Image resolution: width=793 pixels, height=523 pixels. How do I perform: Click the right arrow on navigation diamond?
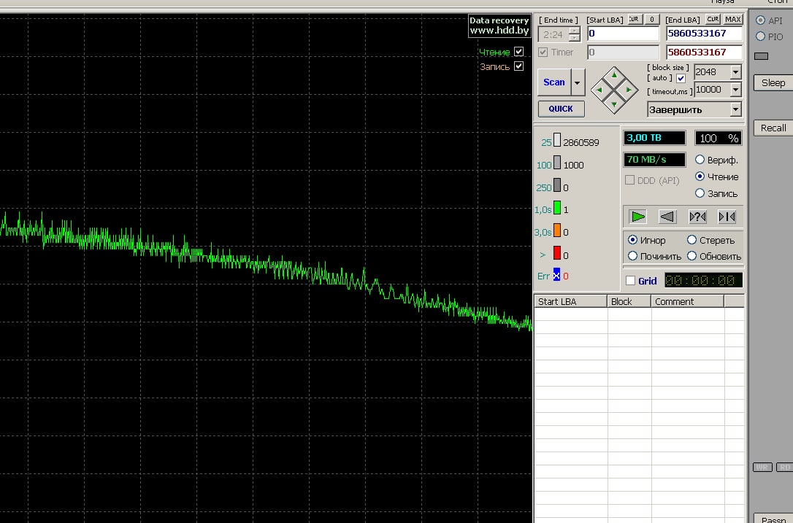coord(628,90)
